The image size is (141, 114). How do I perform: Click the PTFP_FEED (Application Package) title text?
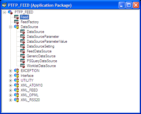click(x=40, y=5)
